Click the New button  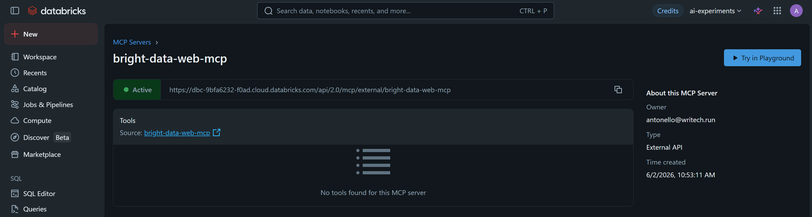[x=51, y=34]
